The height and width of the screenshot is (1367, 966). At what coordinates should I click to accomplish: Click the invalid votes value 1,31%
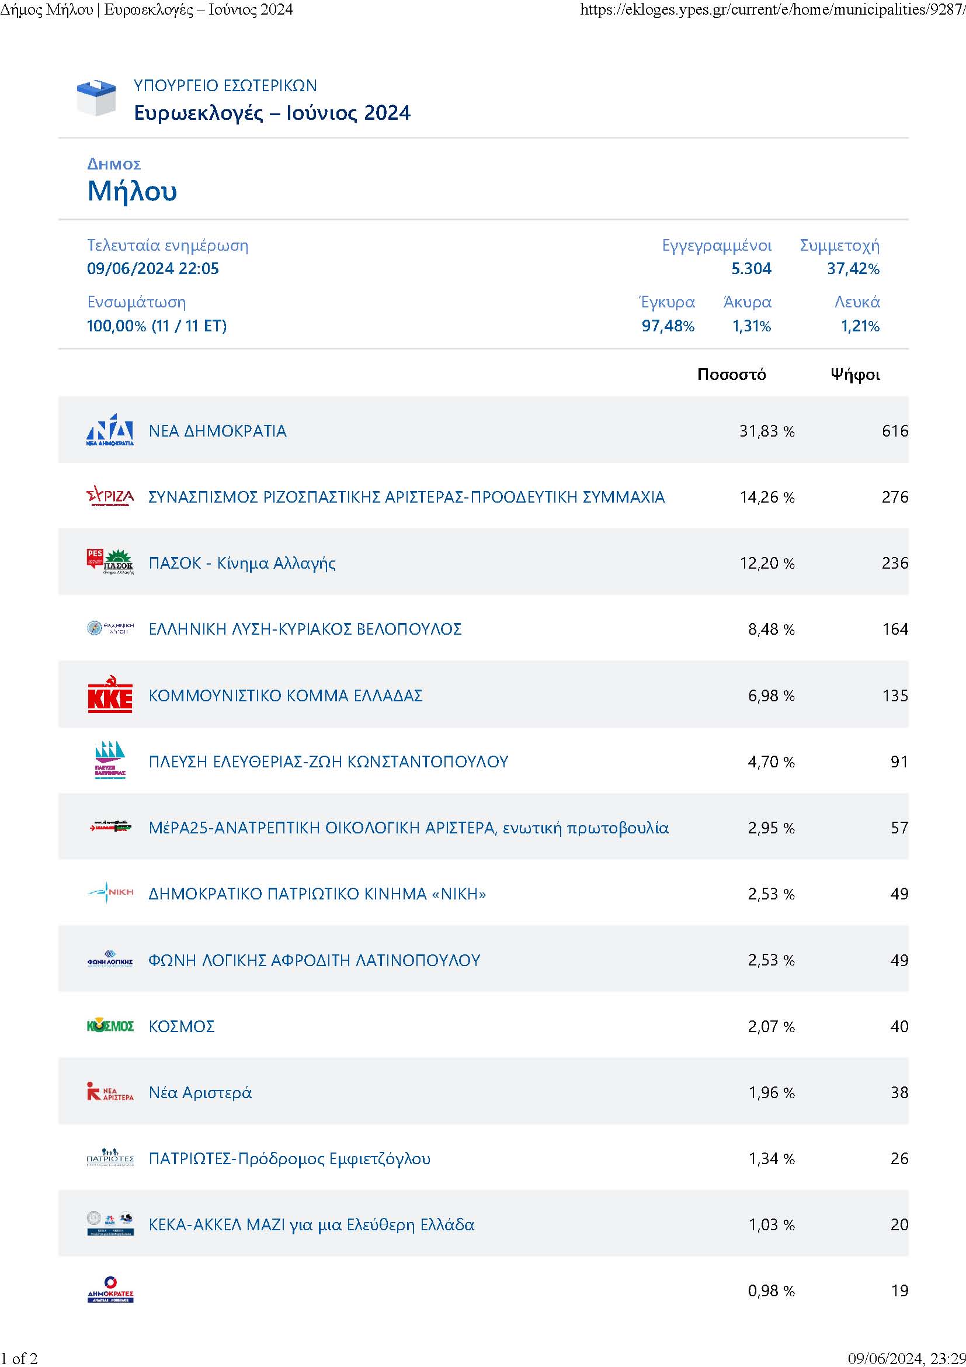click(751, 326)
